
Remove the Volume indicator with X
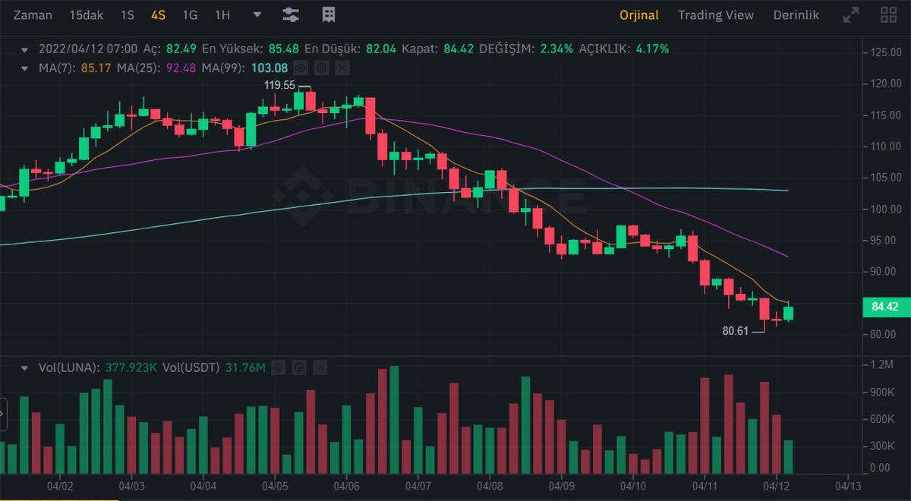pos(320,368)
